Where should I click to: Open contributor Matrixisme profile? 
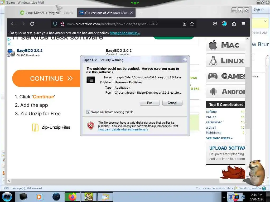[x=214, y=133]
